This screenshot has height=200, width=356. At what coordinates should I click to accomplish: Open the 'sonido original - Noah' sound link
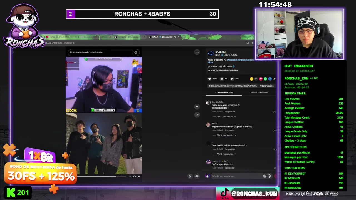[x=221, y=66]
